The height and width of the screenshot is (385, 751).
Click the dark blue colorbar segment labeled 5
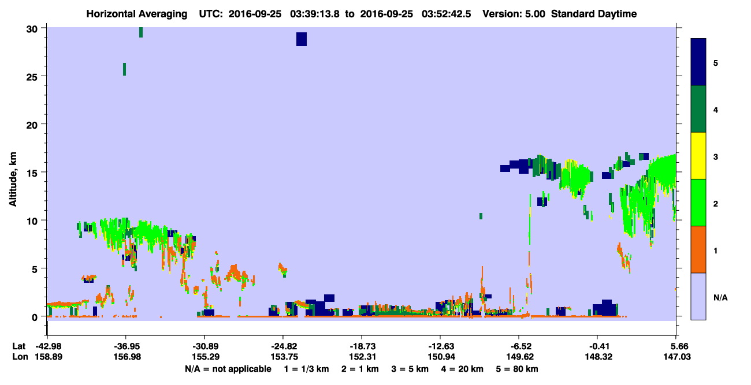click(698, 62)
